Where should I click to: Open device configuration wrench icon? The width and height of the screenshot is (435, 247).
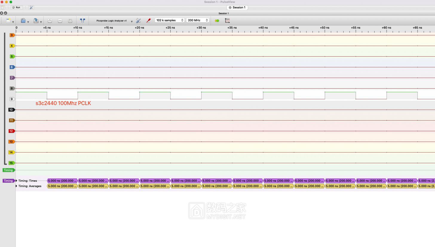click(x=138, y=20)
